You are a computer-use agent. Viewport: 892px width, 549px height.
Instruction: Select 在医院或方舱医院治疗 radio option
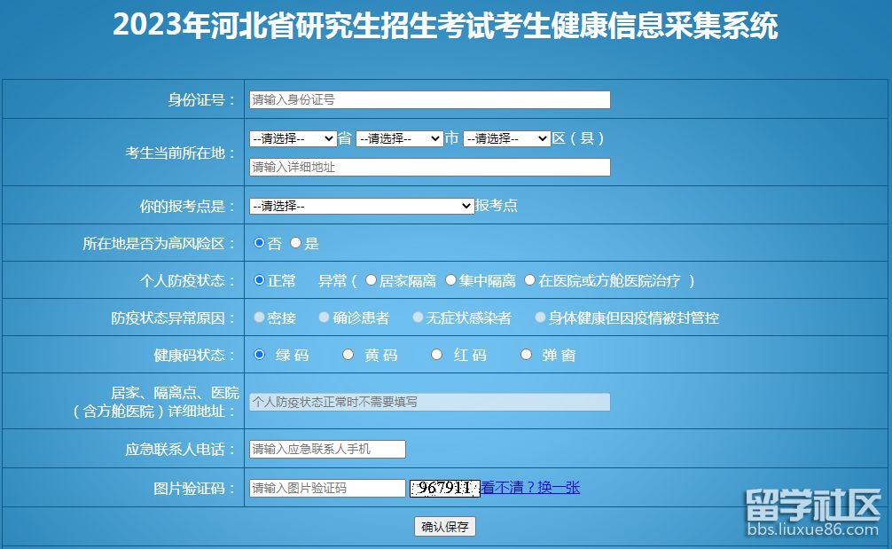pos(530,280)
